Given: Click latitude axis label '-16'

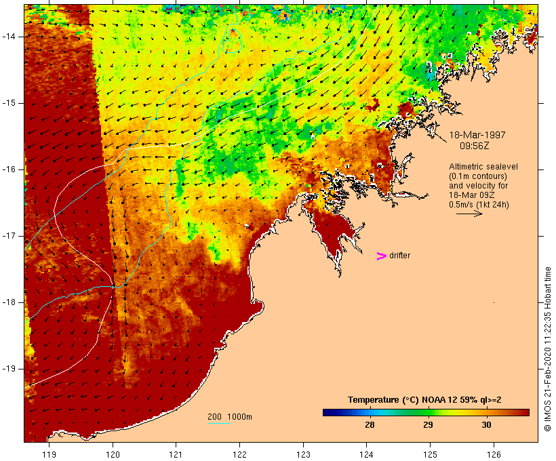Looking at the screenshot, I should [9, 169].
